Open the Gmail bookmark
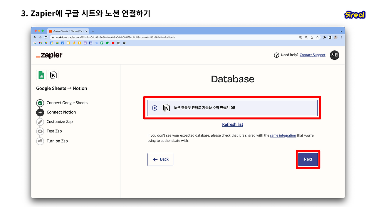The image size is (376, 211). tap(40, 43)
